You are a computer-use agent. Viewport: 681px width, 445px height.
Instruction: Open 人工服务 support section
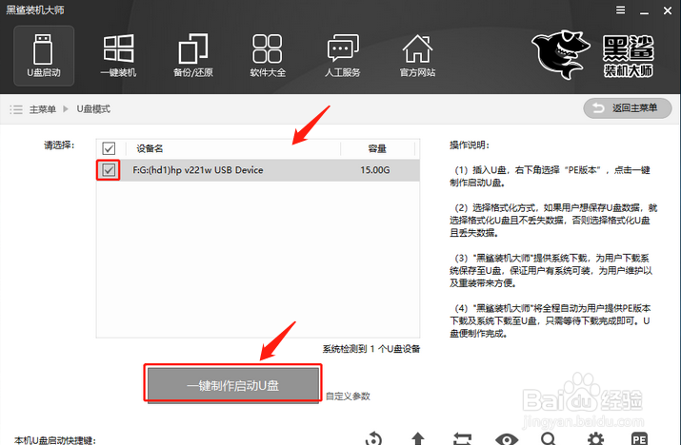click(343, 56)
